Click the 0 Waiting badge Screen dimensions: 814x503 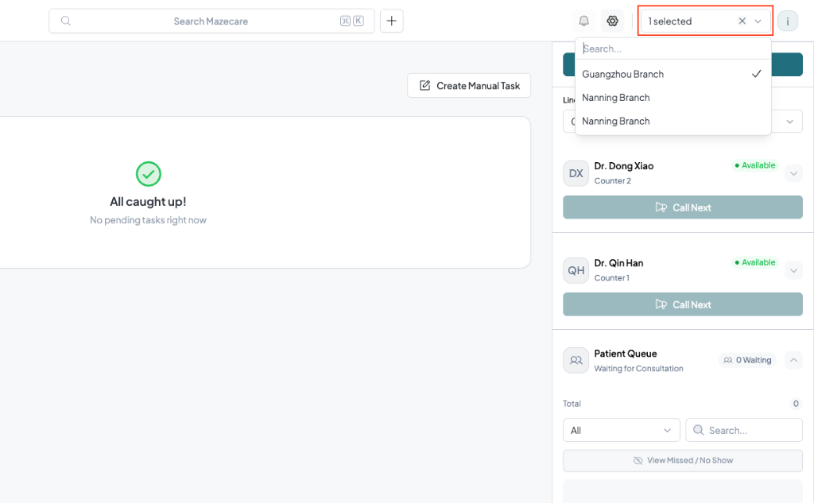click(x=747, y=360)
